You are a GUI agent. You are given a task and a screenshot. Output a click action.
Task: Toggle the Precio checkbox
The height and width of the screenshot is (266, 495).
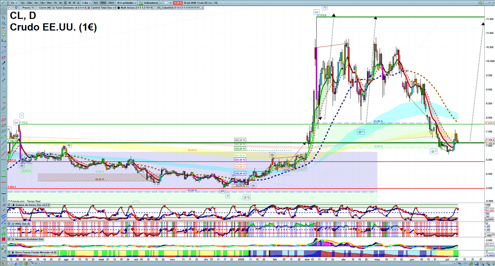pyautogui.click(x=20, y=8)
